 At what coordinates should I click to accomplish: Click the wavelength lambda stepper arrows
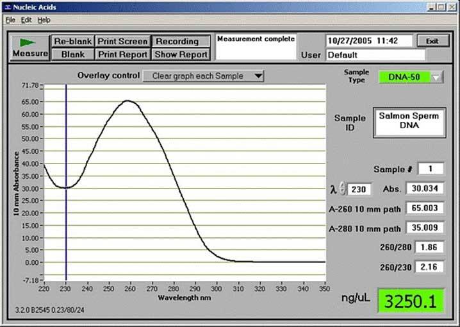click(x=342, y=189)
